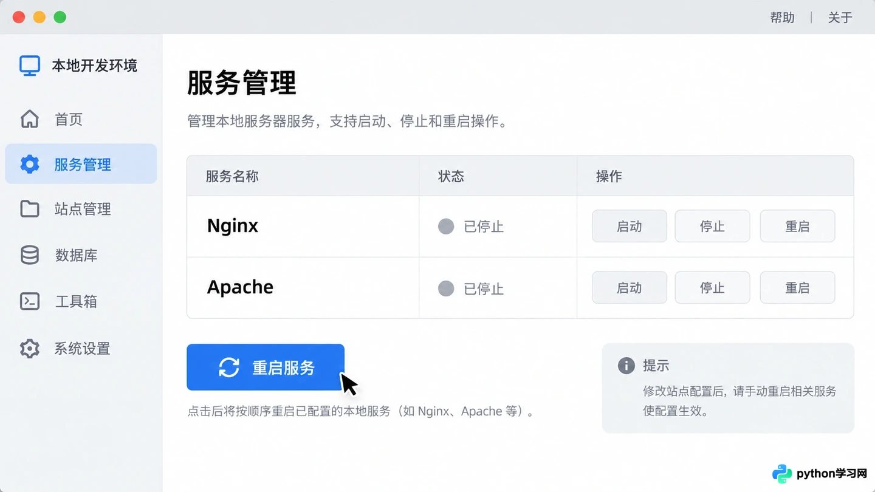This screenshot has height=492, width=875.
Task: Click the info icon beside 提示
Action: click(x=626, y=365)
